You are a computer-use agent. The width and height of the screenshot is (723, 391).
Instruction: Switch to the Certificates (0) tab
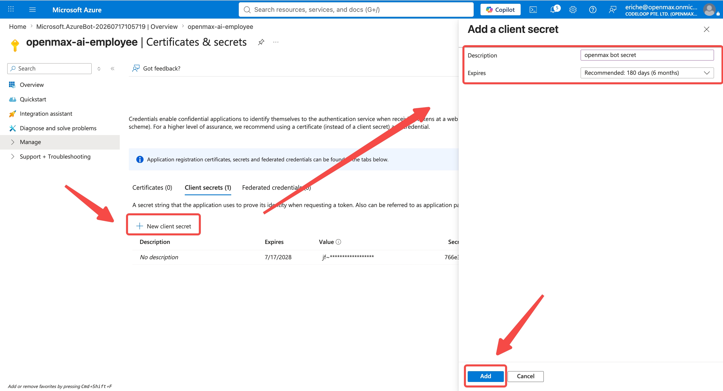click(x=152, y=187)
